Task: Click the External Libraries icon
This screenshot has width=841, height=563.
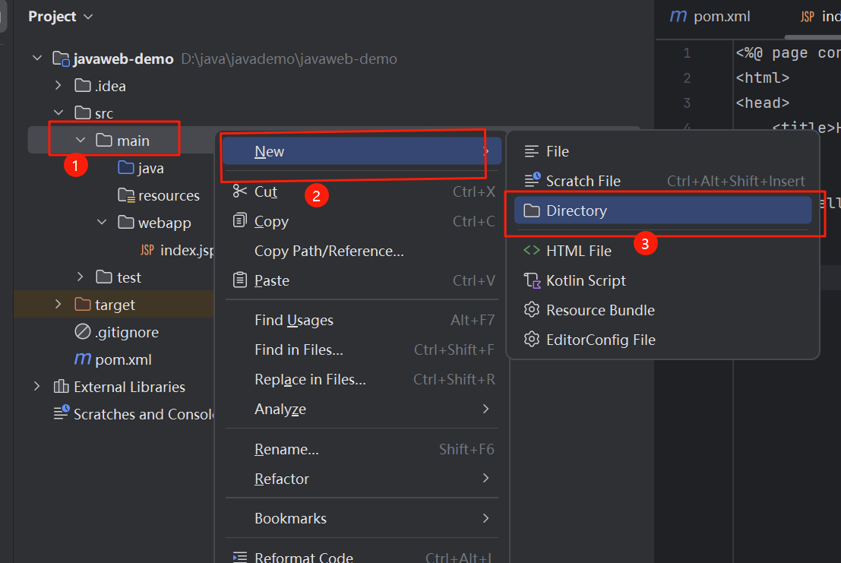Action: pos(61,386)
